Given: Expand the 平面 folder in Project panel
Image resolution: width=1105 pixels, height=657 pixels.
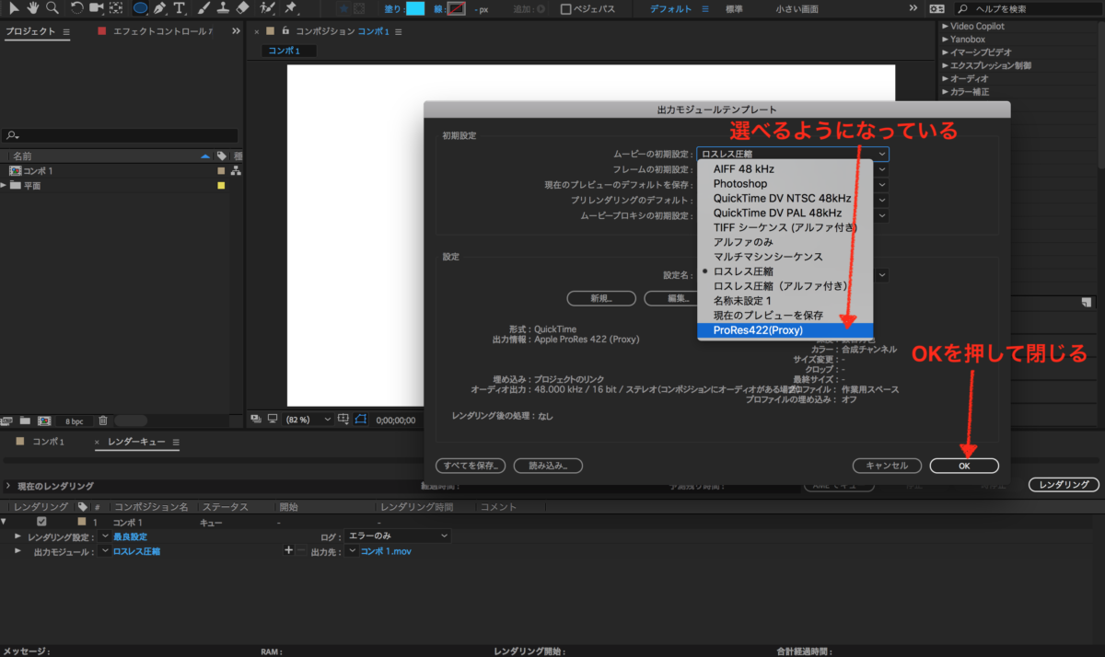Looking at the screenshot, I should 4,186.
